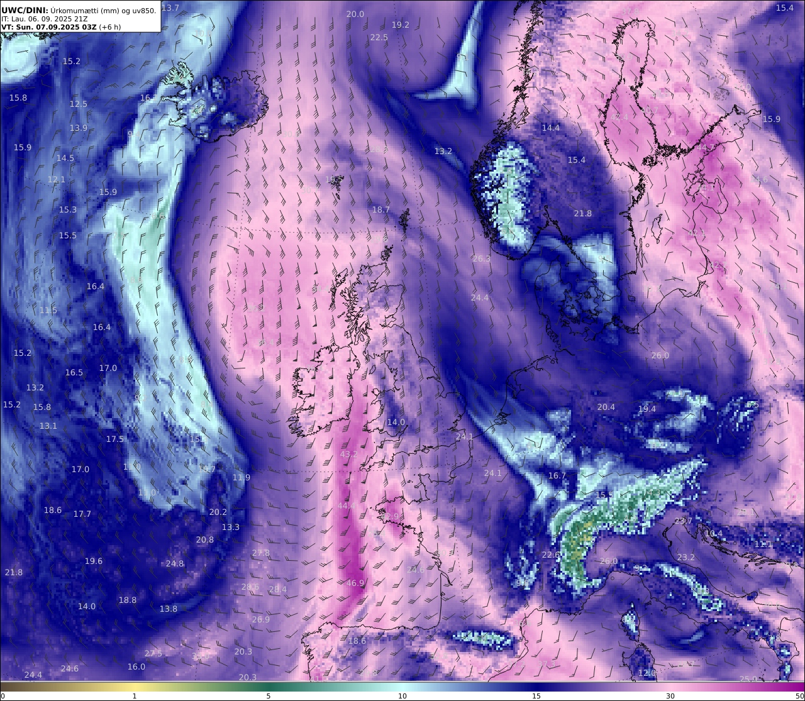
Task: Click the 30 tick label on the color bar
Action: (x=670, y=696)
